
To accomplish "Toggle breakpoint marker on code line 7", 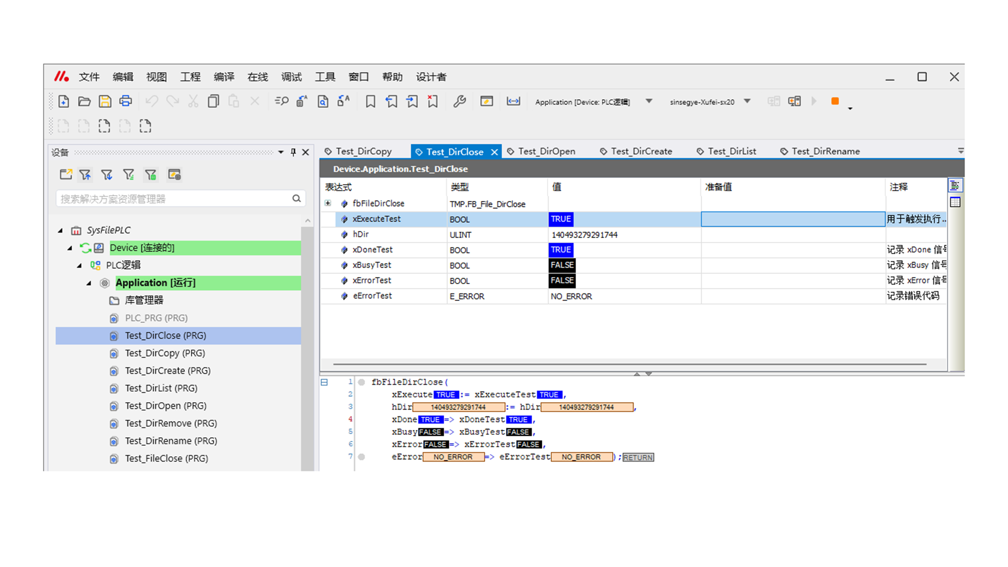I will (361, 457).
